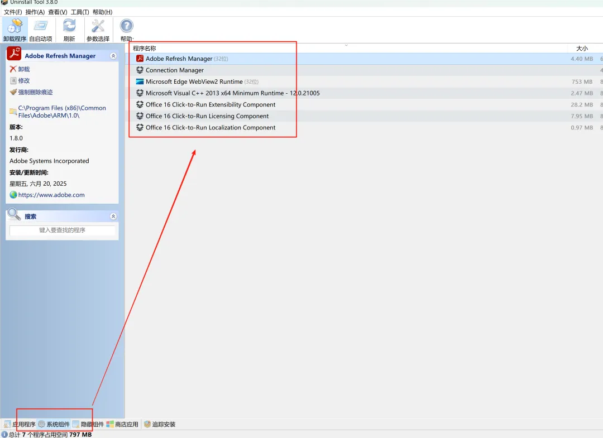The width and height of the screenshot is (603, 438).
Task: Click the 修改 link in the sidebar
Action: pos(24,81)
